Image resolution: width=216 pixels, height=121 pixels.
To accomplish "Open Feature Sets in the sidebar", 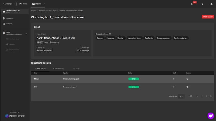I will [14, 39].
